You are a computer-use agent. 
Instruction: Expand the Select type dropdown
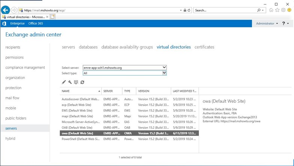pos(164,73)
